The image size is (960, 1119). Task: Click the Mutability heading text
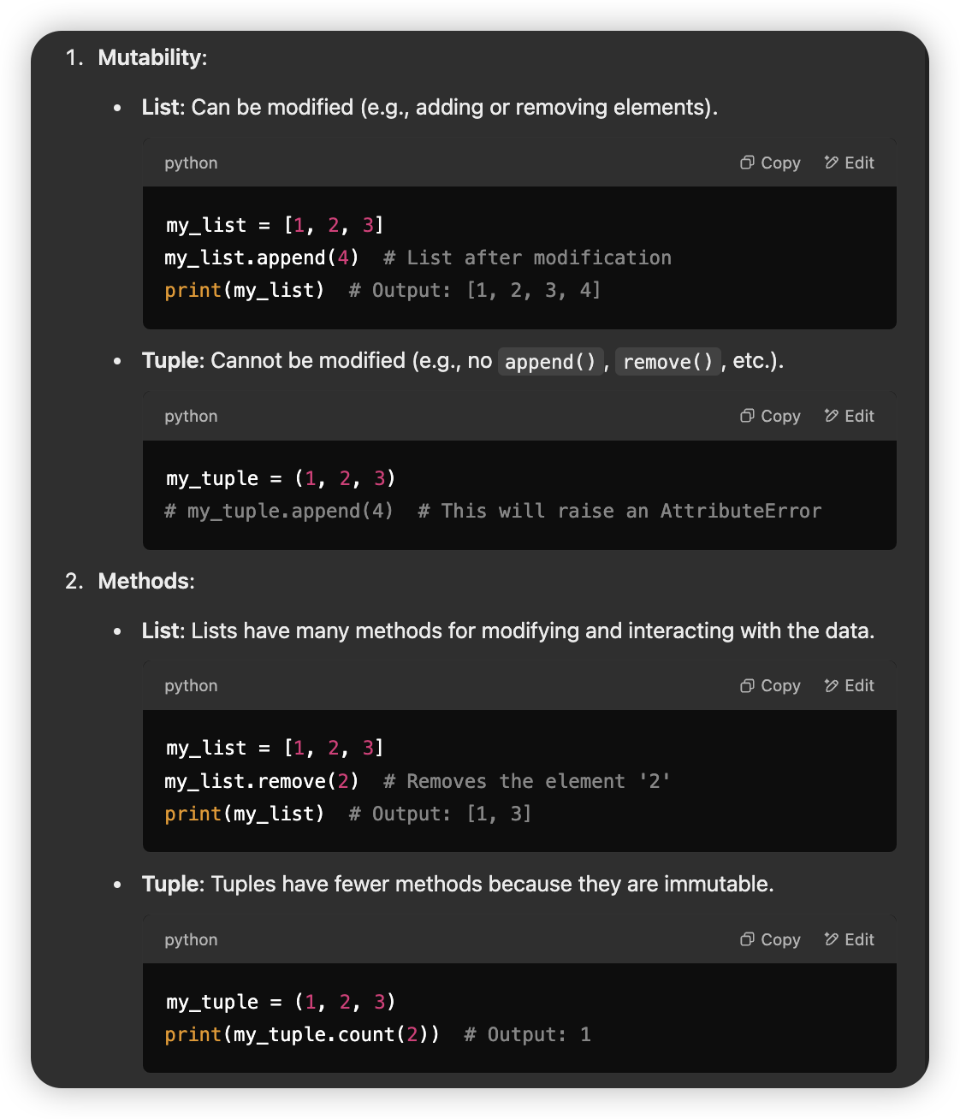(x=152, y=57)
